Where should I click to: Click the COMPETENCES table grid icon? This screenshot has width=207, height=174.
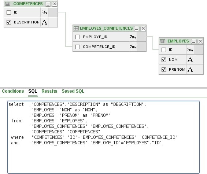[x=8, y=4]
